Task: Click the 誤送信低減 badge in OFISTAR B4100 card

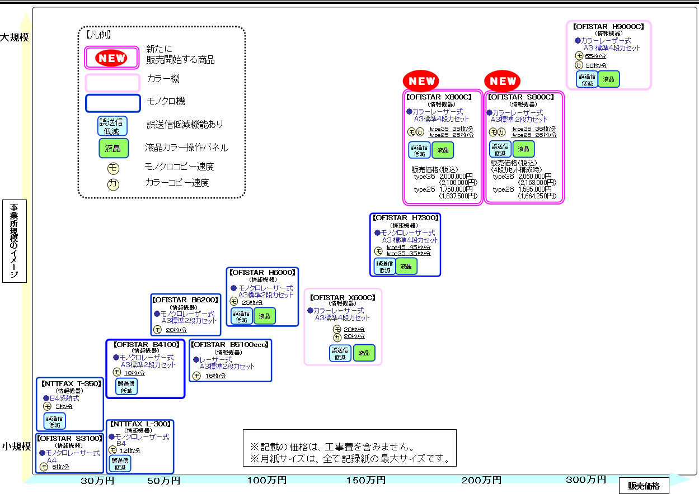Action: tap(126, 387)
